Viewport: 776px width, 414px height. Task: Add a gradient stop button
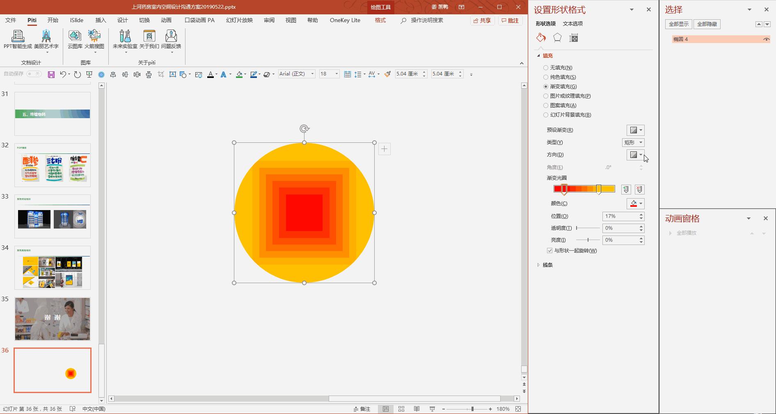625,189
